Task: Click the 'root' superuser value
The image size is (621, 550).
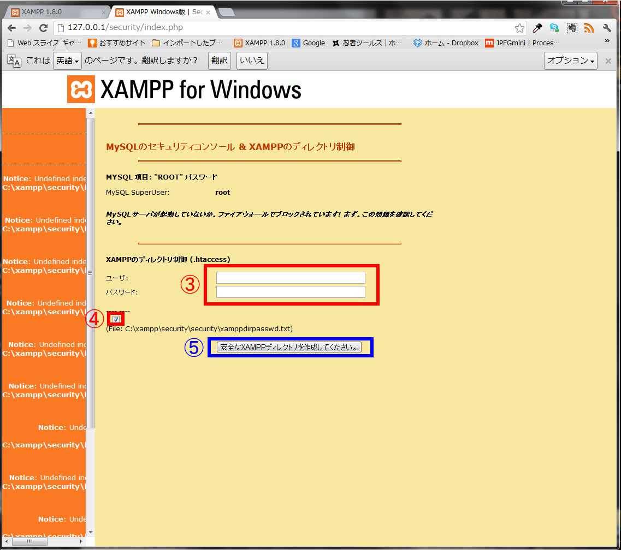Action: pyautogui.click(x=223, y=192)
